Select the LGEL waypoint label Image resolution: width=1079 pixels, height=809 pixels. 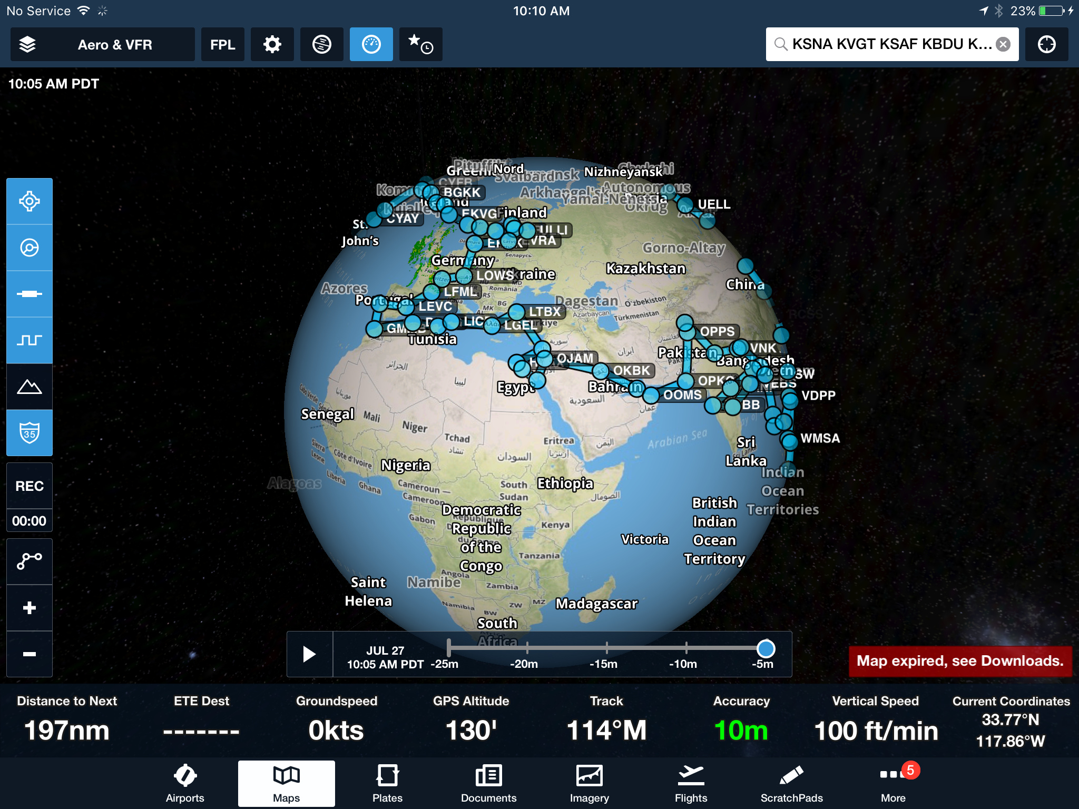pos(521,325)
